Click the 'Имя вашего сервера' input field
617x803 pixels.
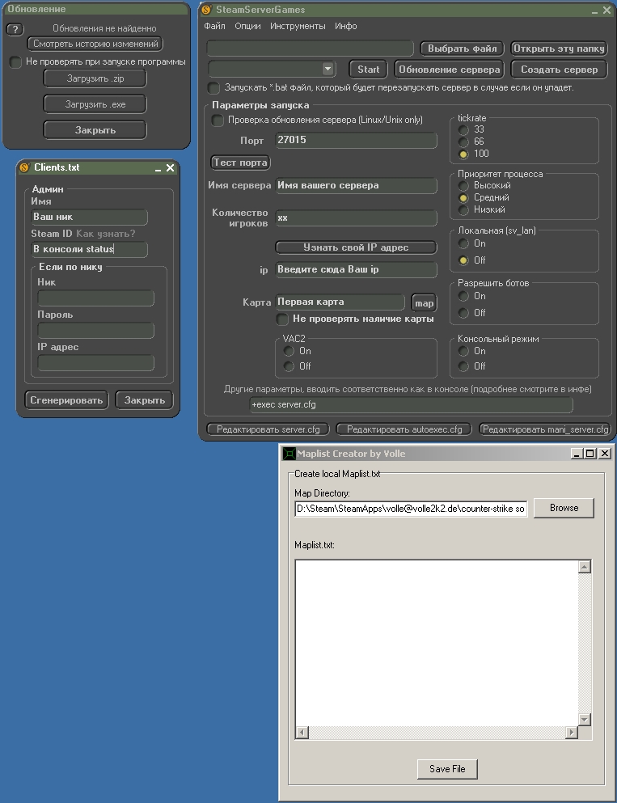point(357,186)
